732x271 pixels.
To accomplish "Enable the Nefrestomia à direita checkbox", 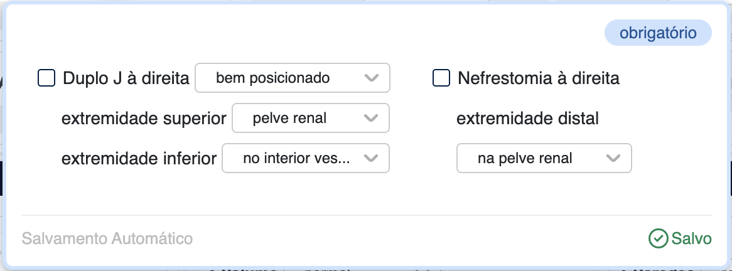I will coord(441,78).
